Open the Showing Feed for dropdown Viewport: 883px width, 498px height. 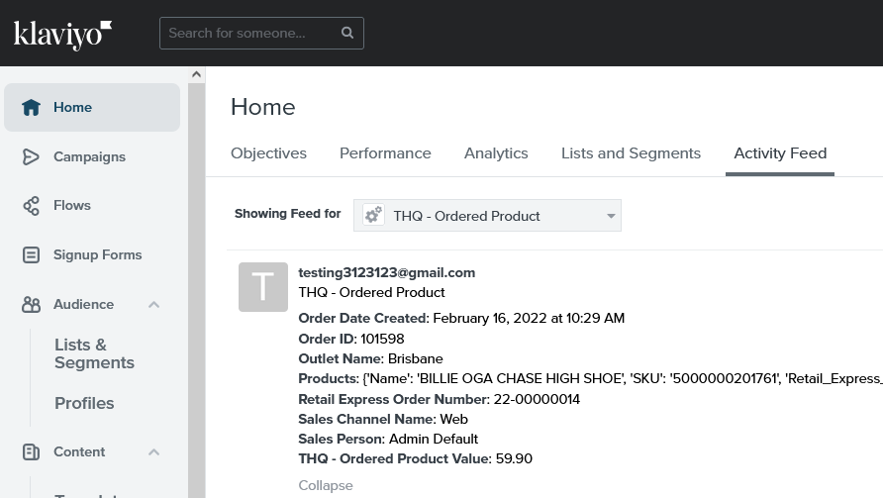point(487,215)
